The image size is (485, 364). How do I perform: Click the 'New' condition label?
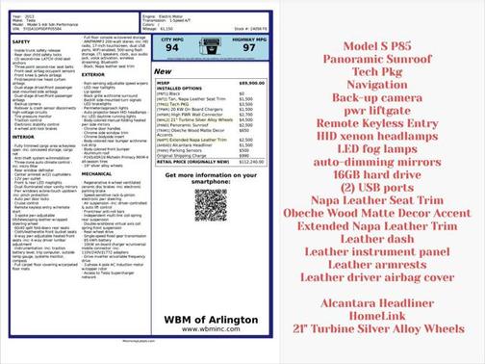163,71
